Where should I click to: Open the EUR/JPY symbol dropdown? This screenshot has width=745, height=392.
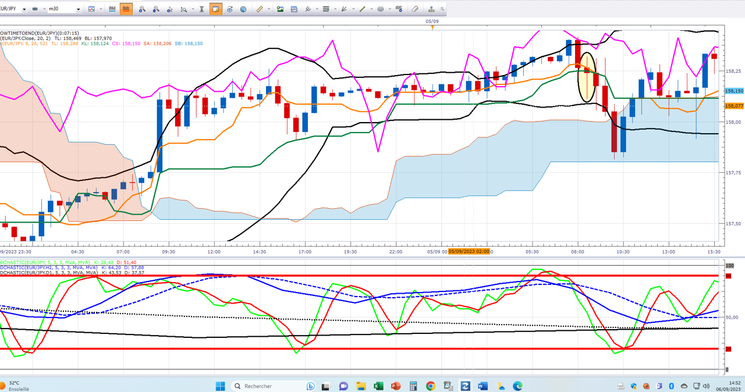pos(24,9)
